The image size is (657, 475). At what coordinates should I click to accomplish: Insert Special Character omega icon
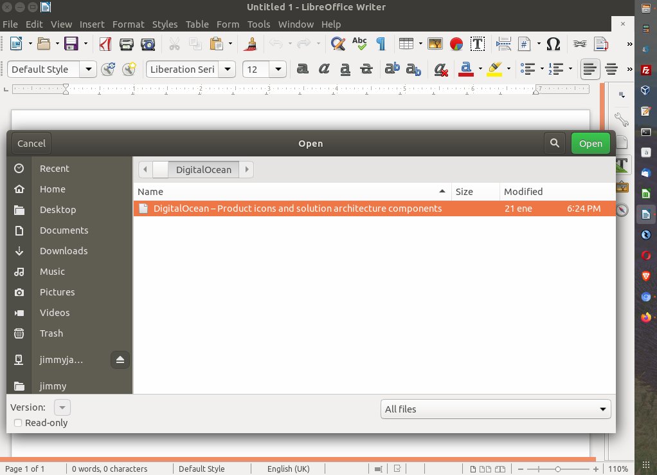pyautogui.click(x=553, y=44)
